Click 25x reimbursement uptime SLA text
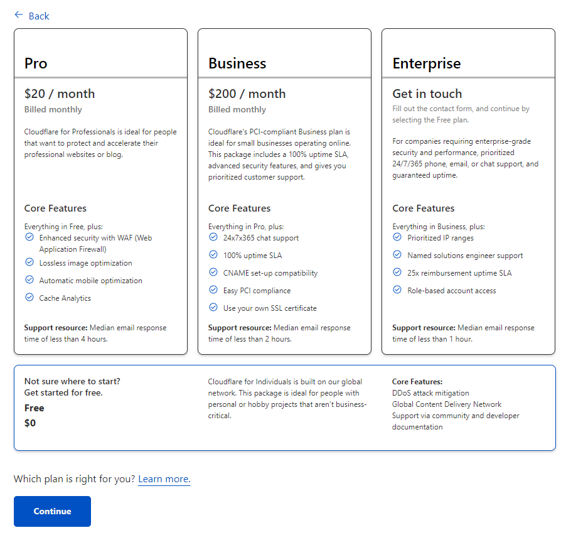 tap(459, 273)
